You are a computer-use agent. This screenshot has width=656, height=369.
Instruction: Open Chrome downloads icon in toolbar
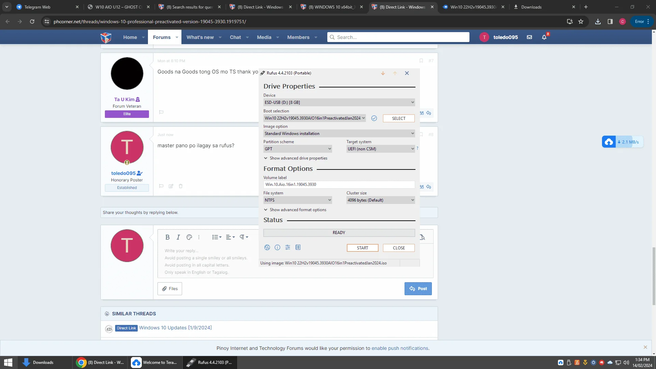tap(598, 22)
